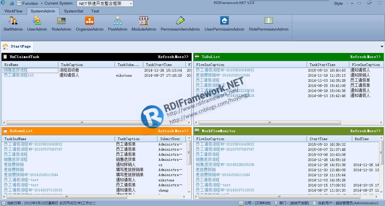Open StaffAdmin from the ribbon
Screen dimensions: 385x206
pos(13,23)
